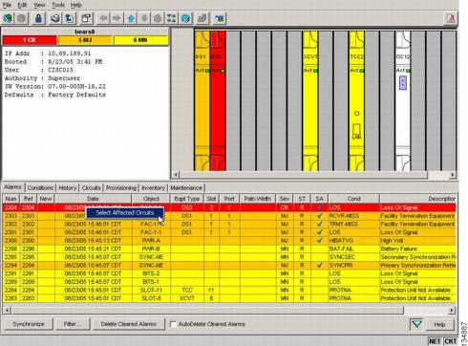
Task: Select the Alarms tab
Action: [x=13, y=187]
